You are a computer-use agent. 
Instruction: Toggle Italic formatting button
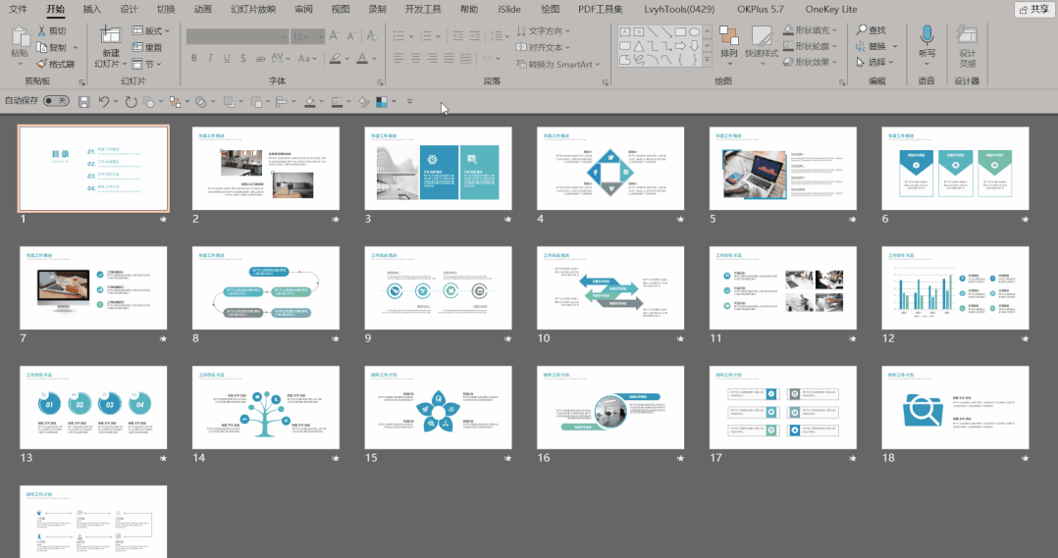(210, 59)
